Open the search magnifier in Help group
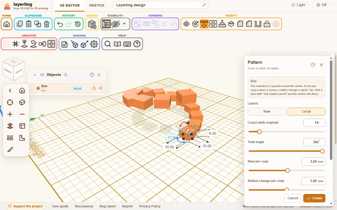337x210 pixels. tap(108, 44)
